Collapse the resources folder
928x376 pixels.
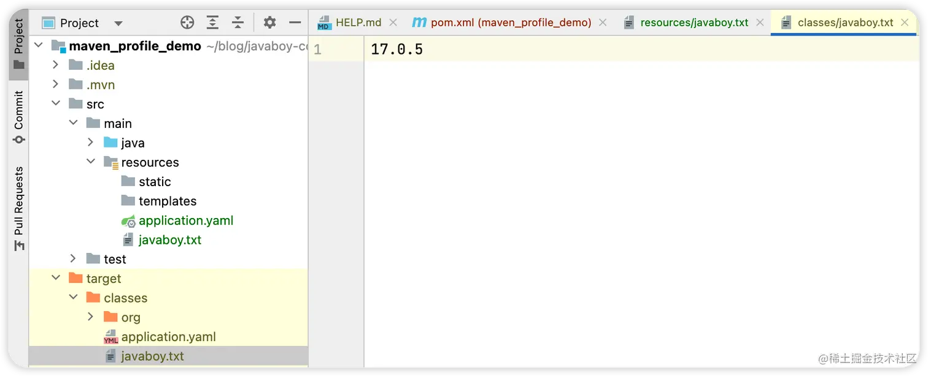click(91, 162)
